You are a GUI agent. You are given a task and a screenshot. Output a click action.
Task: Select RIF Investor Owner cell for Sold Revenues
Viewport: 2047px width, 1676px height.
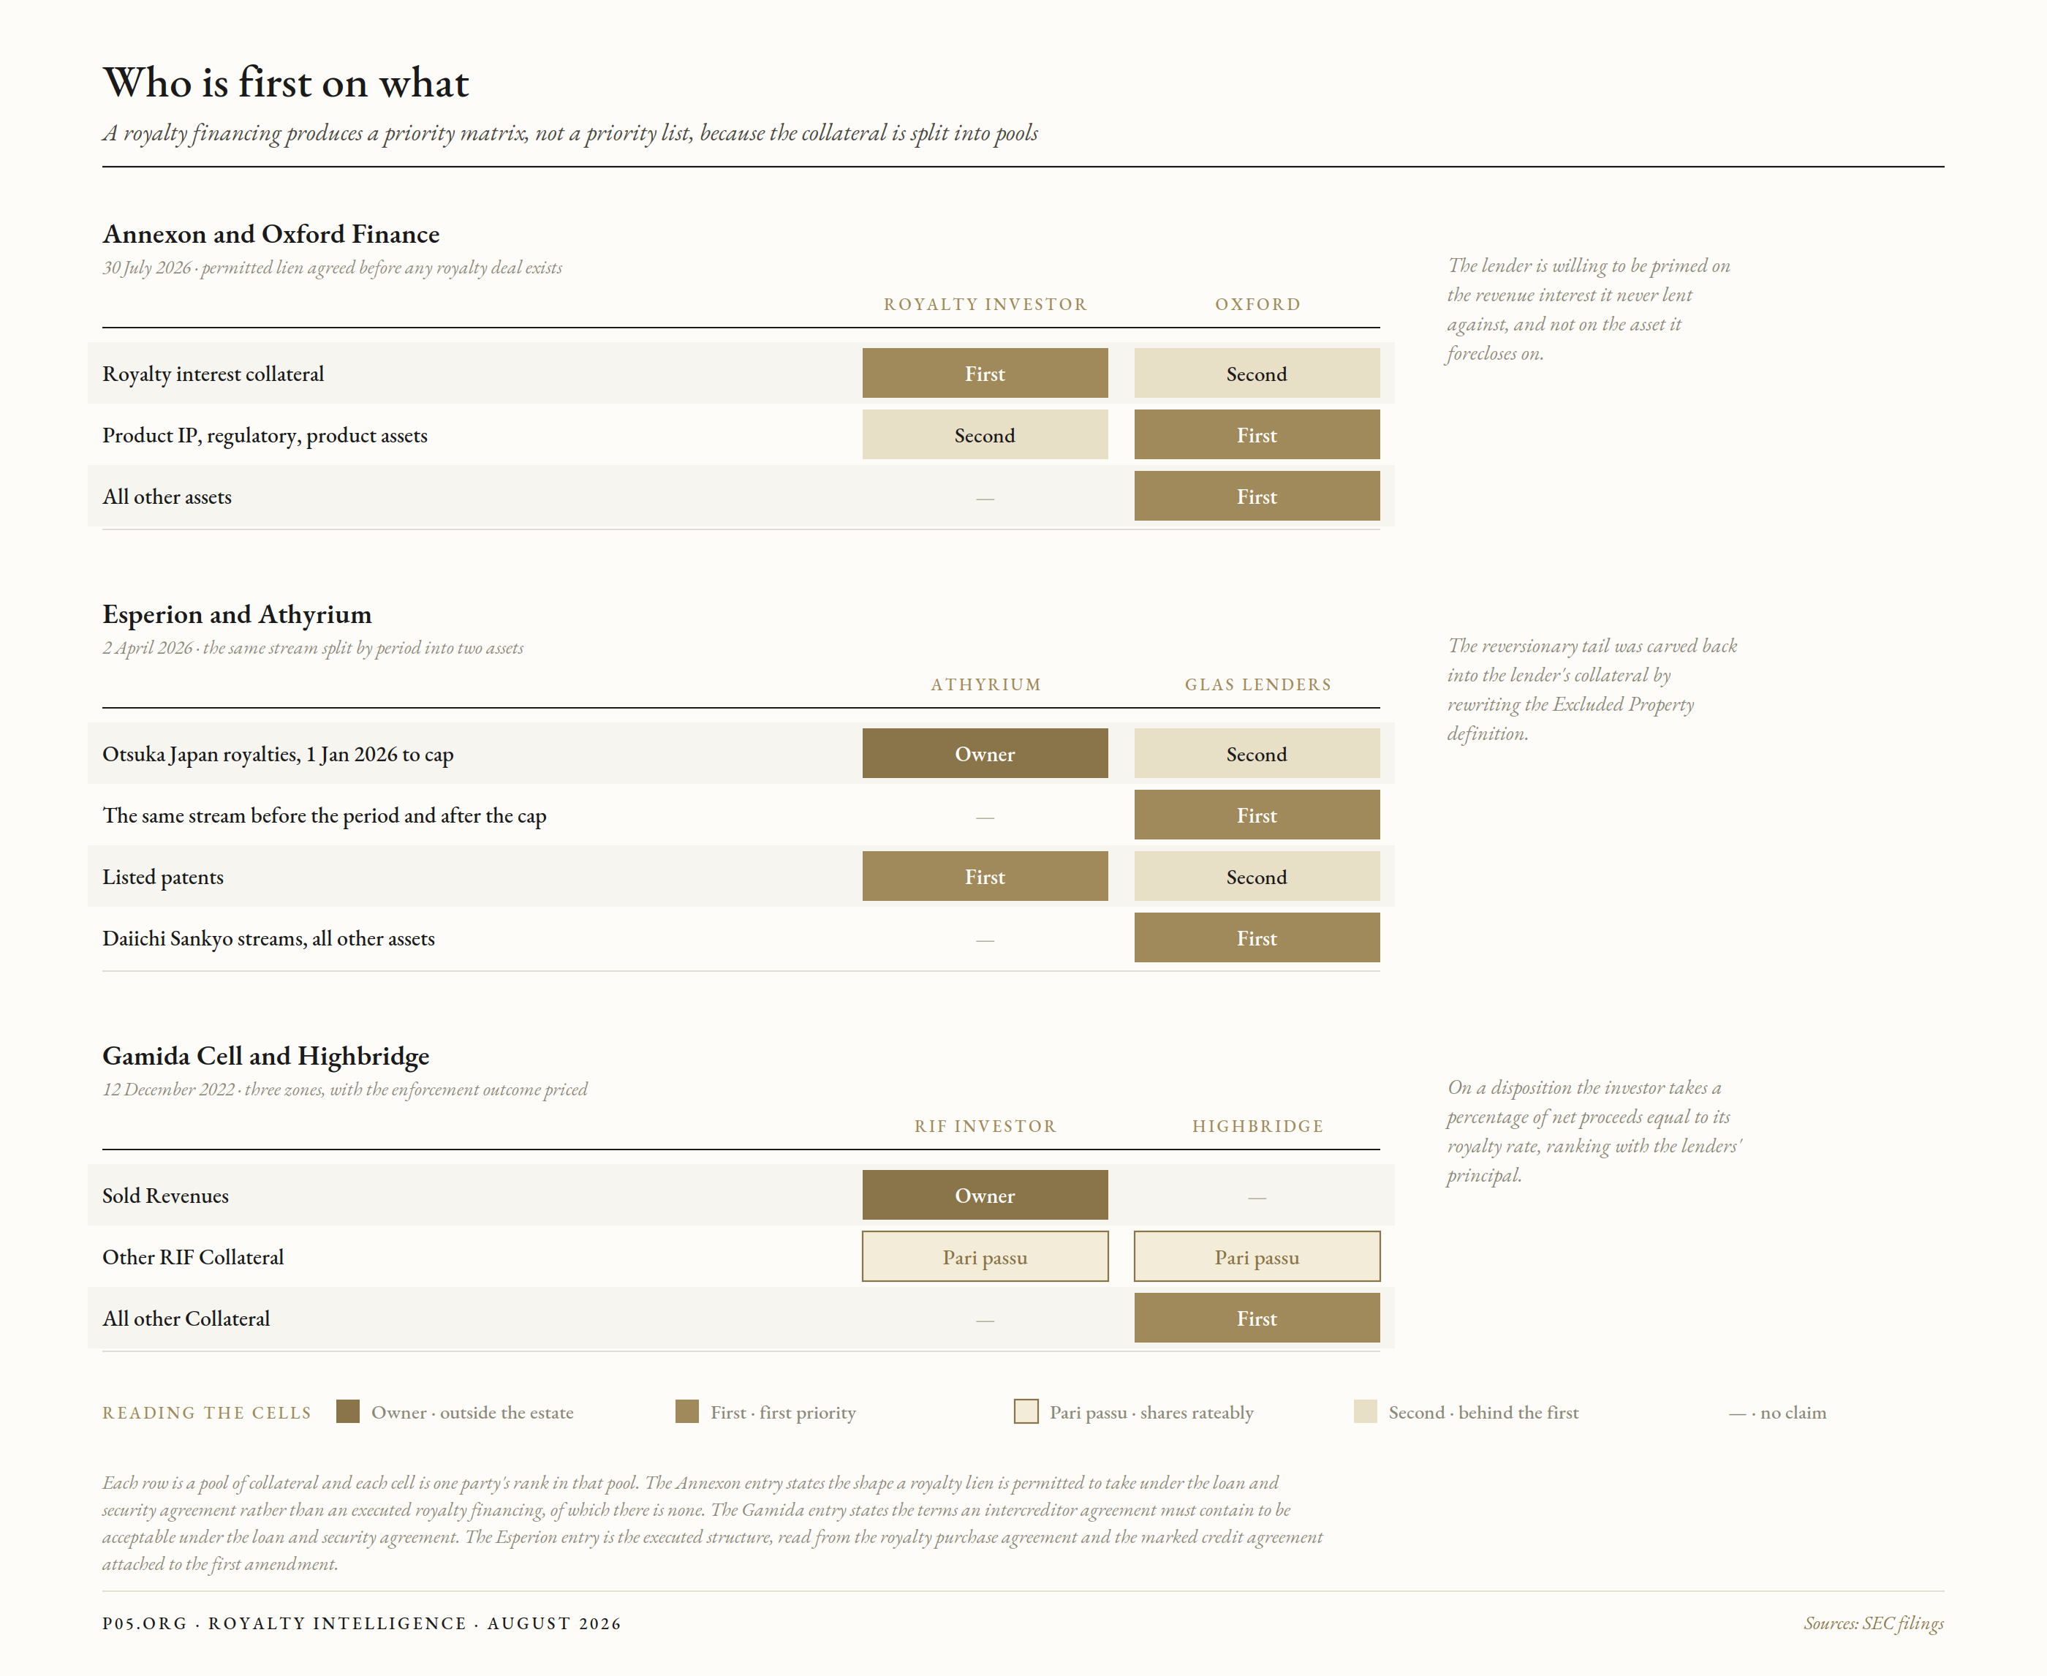pyautogui.click(x=985, y=1196)
